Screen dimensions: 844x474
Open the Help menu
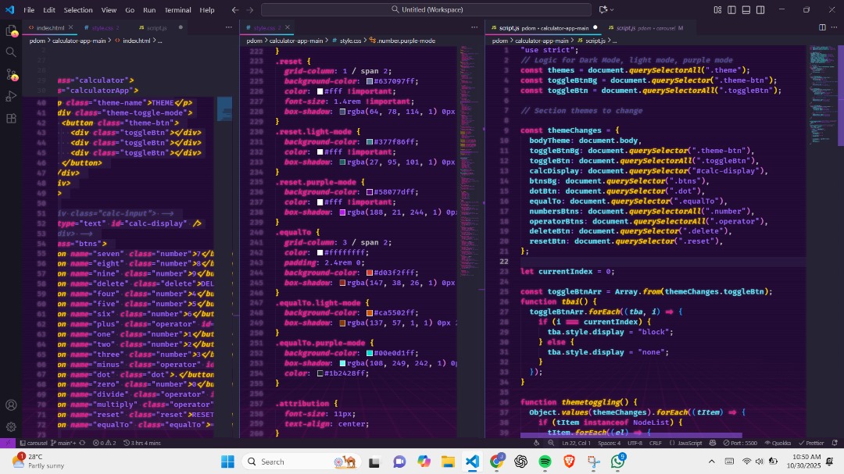click(206, 9)
